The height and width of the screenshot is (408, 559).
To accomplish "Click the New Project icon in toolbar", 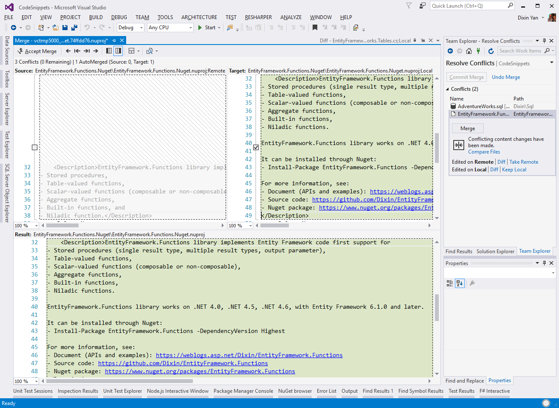I will (x=41, y=28).
